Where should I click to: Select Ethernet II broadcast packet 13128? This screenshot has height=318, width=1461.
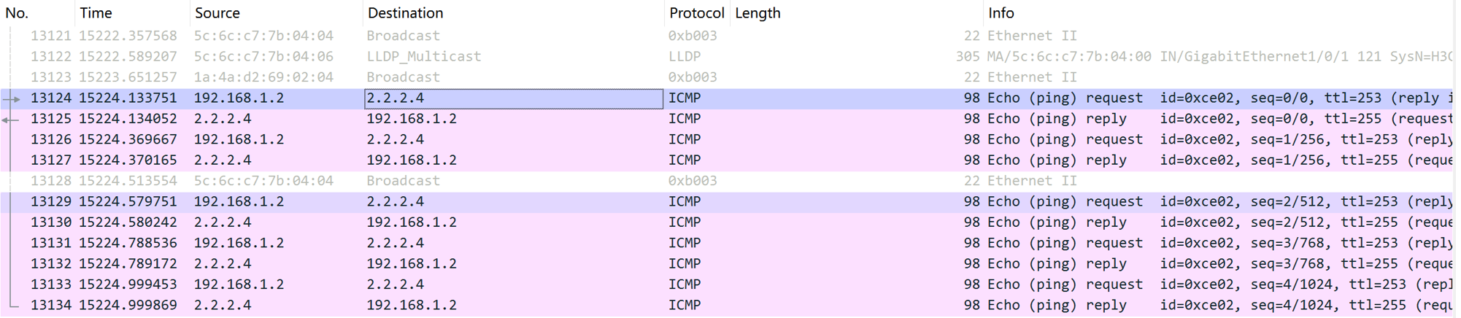click(730, 181)
